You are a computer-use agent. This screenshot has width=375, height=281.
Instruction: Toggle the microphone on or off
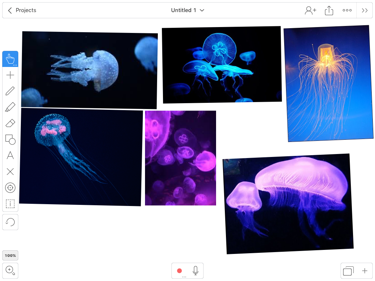click(196, 271)
